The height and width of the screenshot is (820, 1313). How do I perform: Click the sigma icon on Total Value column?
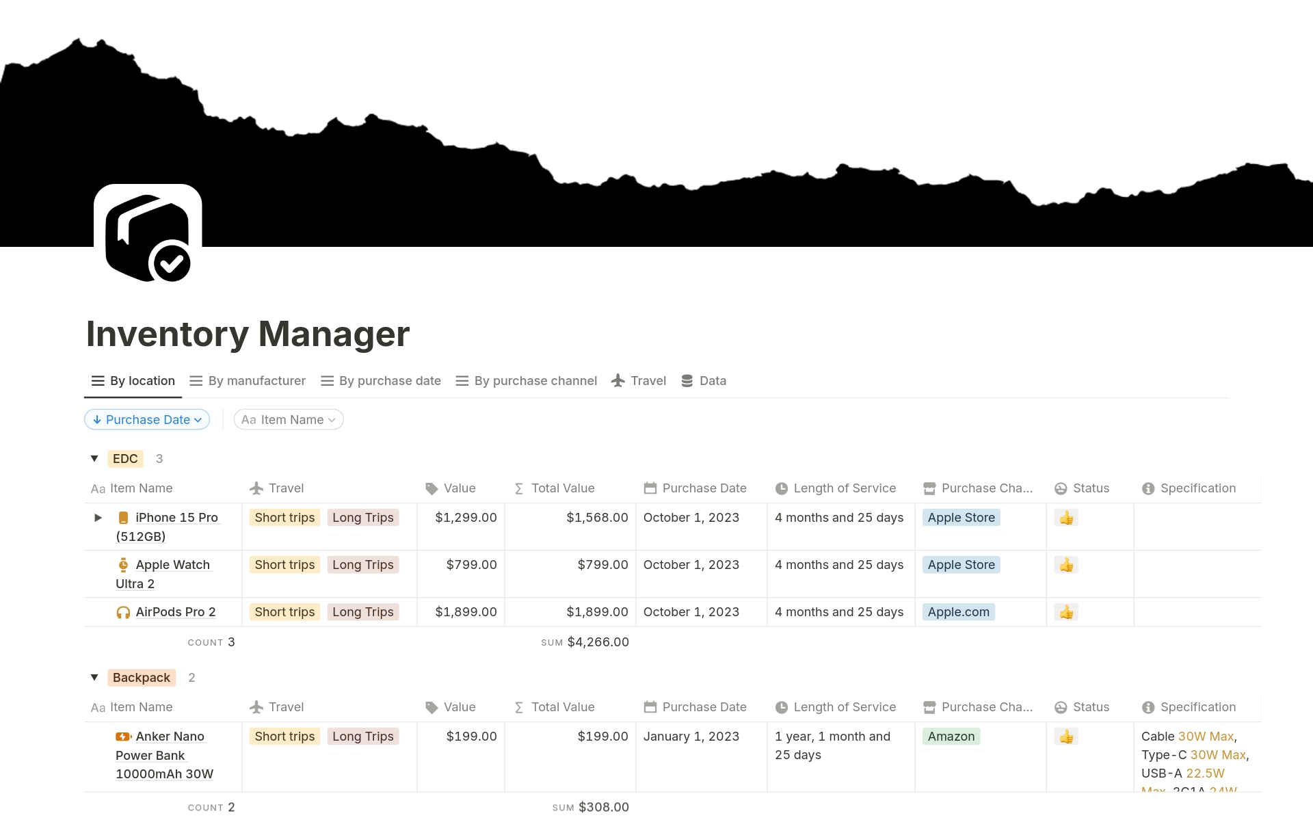click(x=519, y=488)
